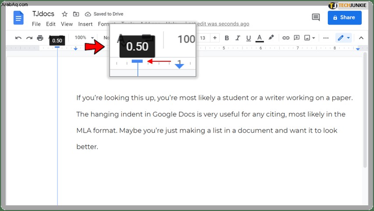Print the document via printer icon
Viewport: 374px width, 211px height.
click(x=40, y=38)
